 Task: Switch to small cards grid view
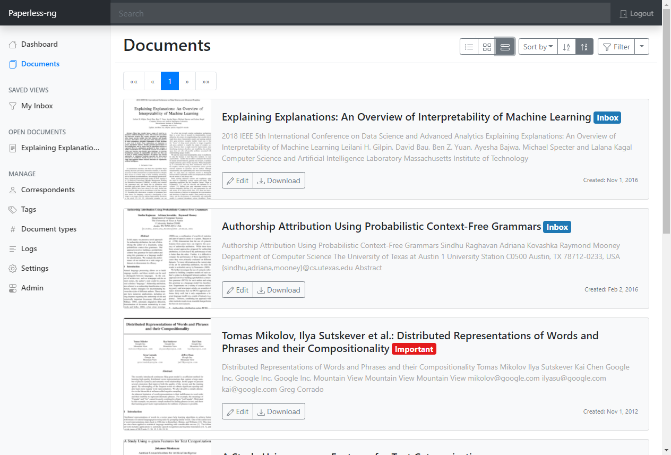point(487,47)
